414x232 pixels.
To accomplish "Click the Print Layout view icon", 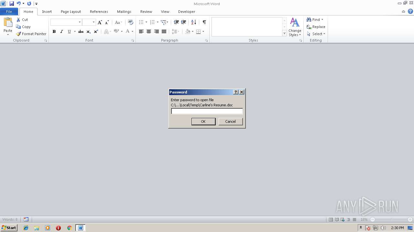I will coord(331,219).
